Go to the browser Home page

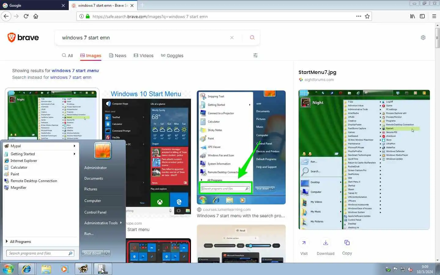click(x=36, y=16)
